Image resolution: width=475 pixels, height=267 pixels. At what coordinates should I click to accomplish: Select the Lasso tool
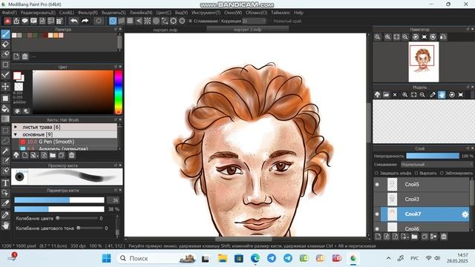click(5, 141)
